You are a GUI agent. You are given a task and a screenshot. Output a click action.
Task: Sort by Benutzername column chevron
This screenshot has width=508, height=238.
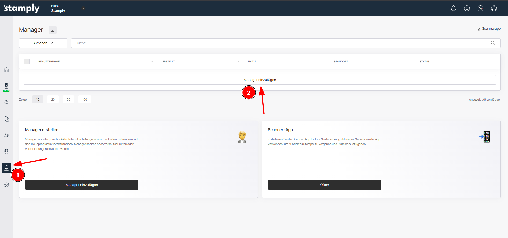pos(152,61)
